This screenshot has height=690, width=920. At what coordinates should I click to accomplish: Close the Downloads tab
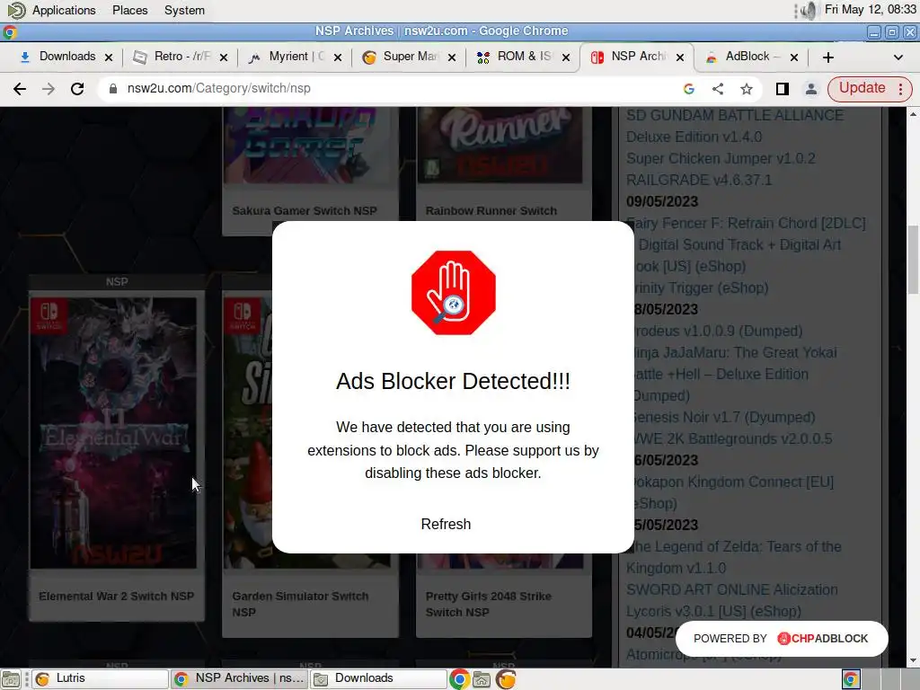click(x=109, y=57)
